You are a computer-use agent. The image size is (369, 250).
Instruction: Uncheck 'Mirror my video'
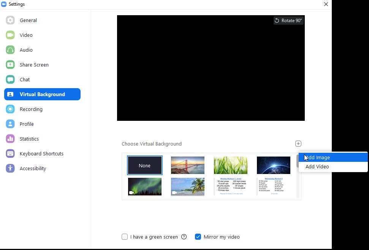tap(198, 237)
